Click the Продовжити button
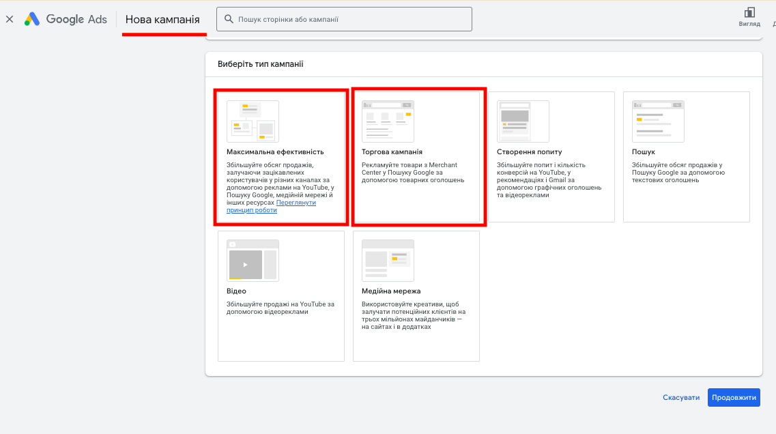Viewport: 776px width, 434px height. 734,397
